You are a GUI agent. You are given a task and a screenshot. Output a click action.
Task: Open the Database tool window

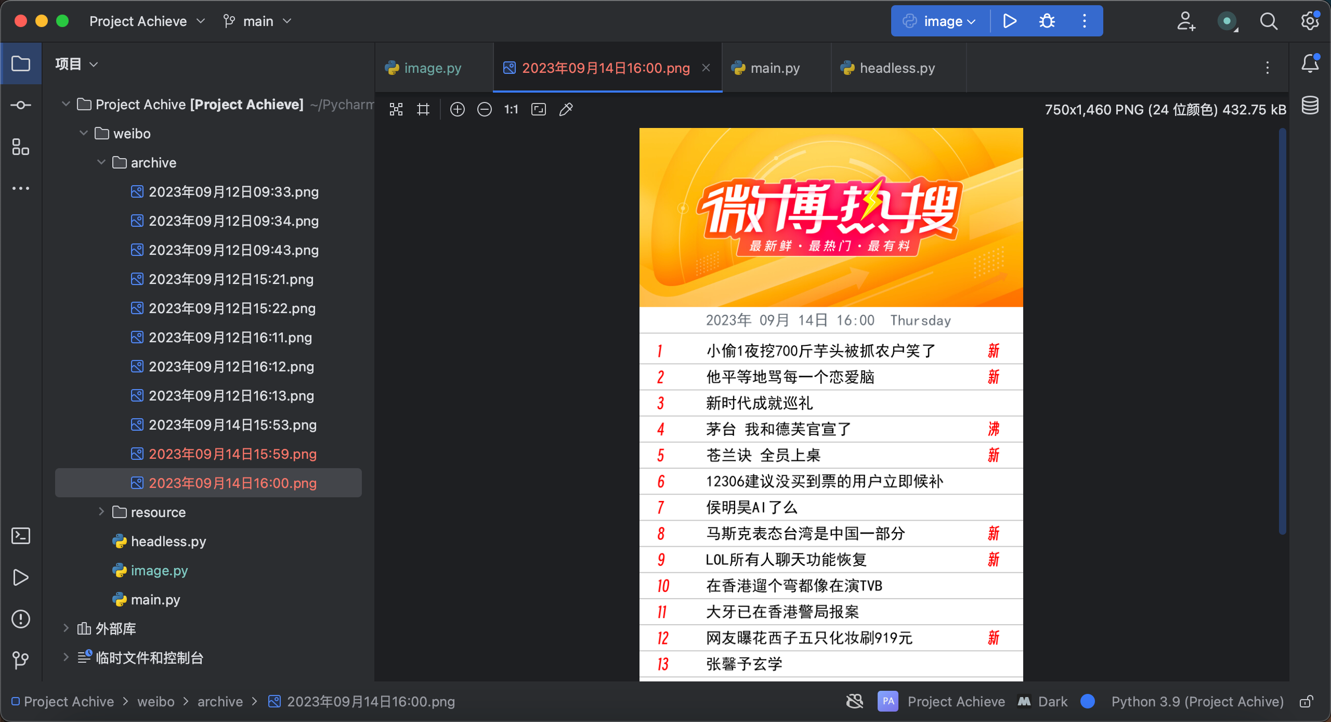point(1310,105)
